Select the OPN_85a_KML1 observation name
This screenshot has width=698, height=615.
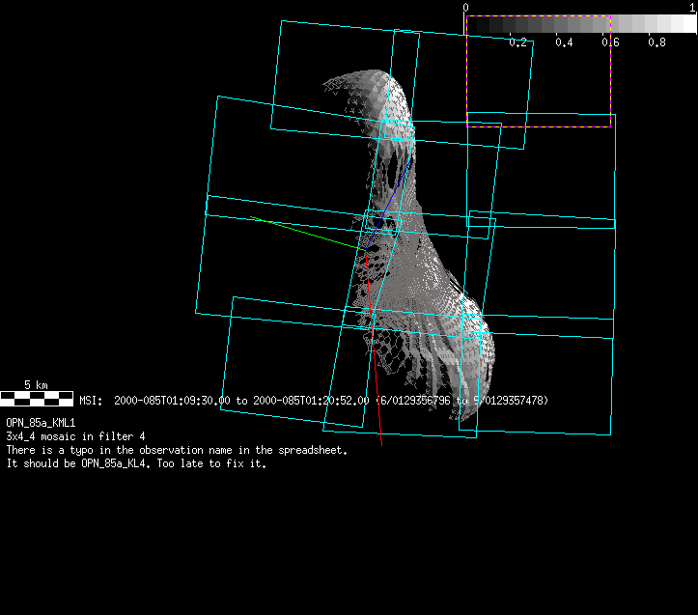tap(41, 423)
